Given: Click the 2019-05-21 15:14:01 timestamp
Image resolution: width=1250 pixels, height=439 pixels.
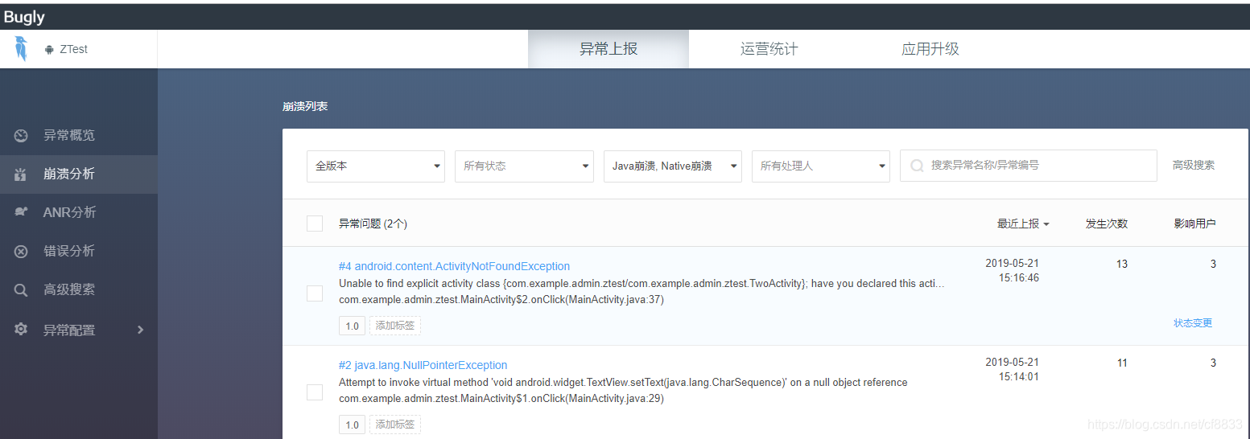Looking at the screenshot, I should [1012, 369].
